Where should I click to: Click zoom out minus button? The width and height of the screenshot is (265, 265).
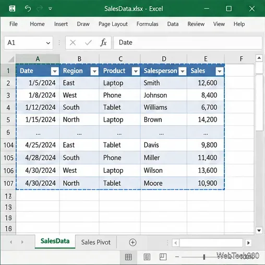[x=177, y=257]
